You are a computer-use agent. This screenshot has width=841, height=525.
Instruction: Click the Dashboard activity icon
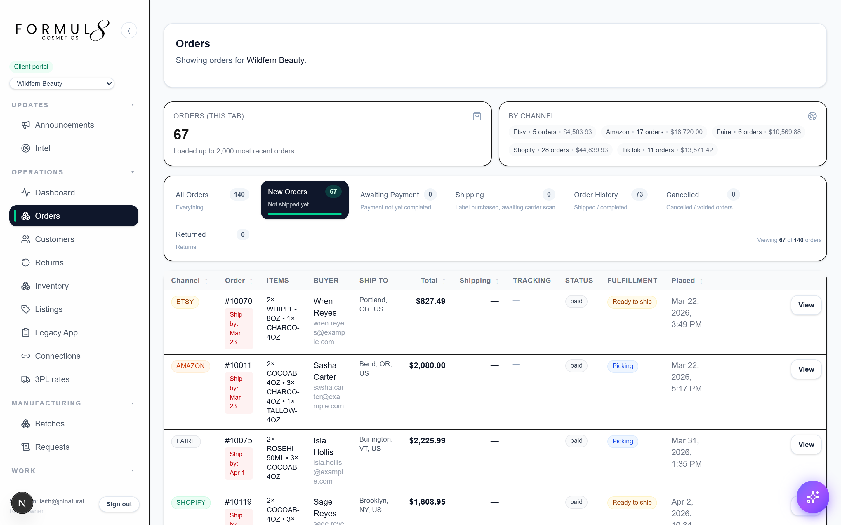tap(26, 192)
